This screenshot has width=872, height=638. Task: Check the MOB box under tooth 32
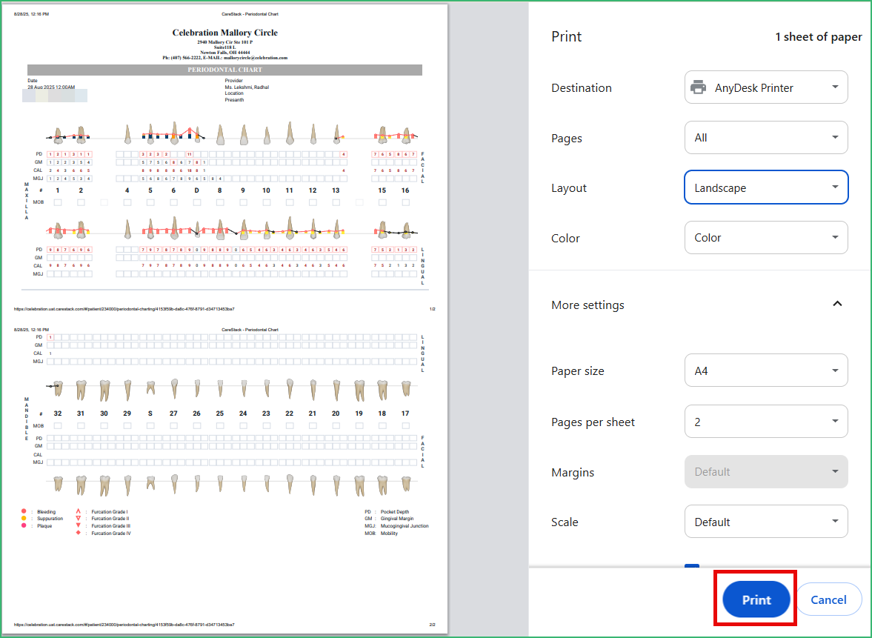click(58, 425)
